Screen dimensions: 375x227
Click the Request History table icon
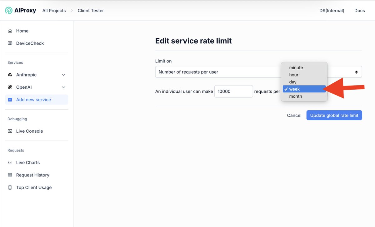tap(10, 175)
